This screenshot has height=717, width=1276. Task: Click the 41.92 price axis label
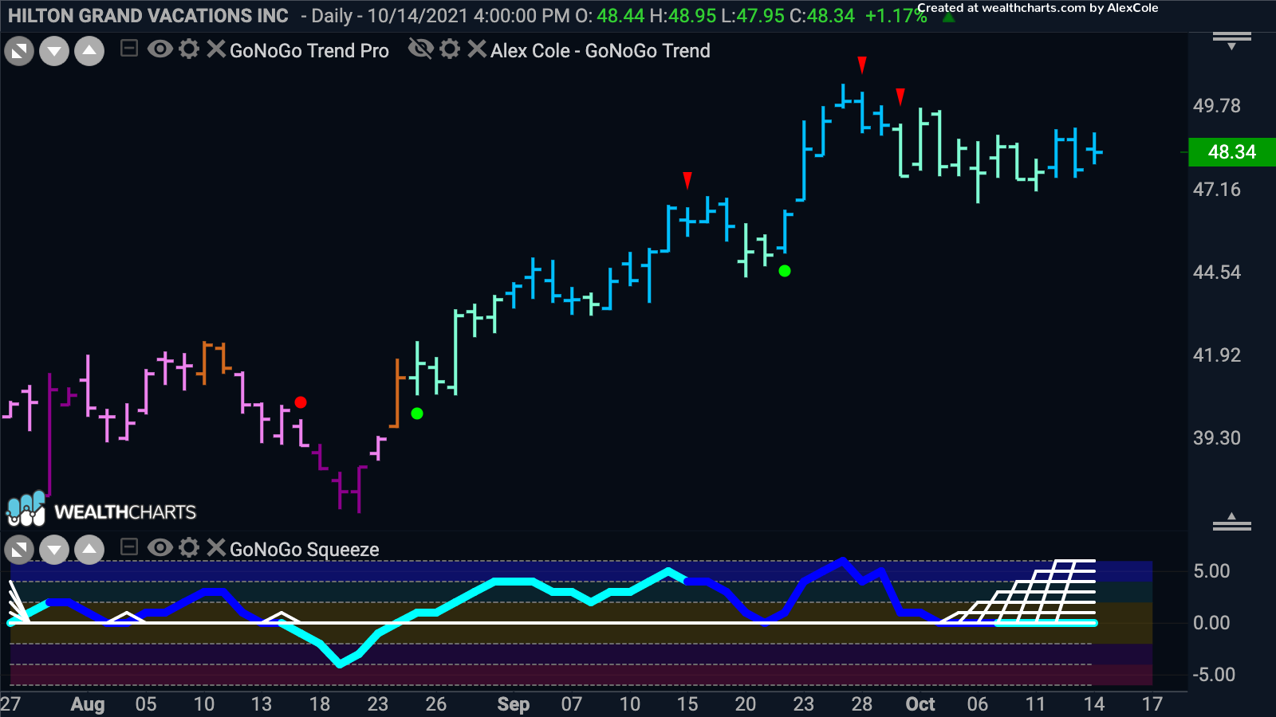pos(1217,355)
